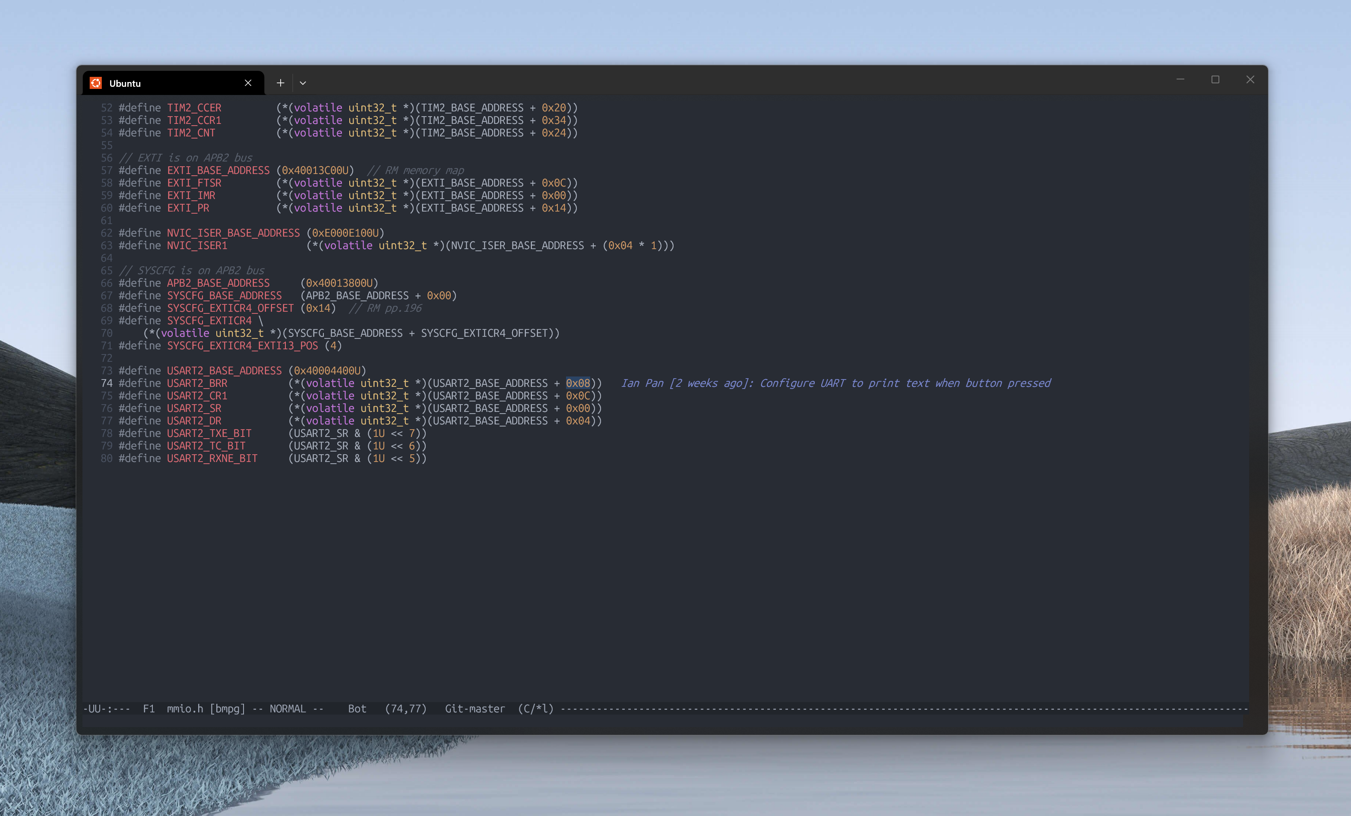The height and width of the screenshot is (816, 1351).
Task: Click the USART2_TXE_BIT macro name
Action: point(209,434)
